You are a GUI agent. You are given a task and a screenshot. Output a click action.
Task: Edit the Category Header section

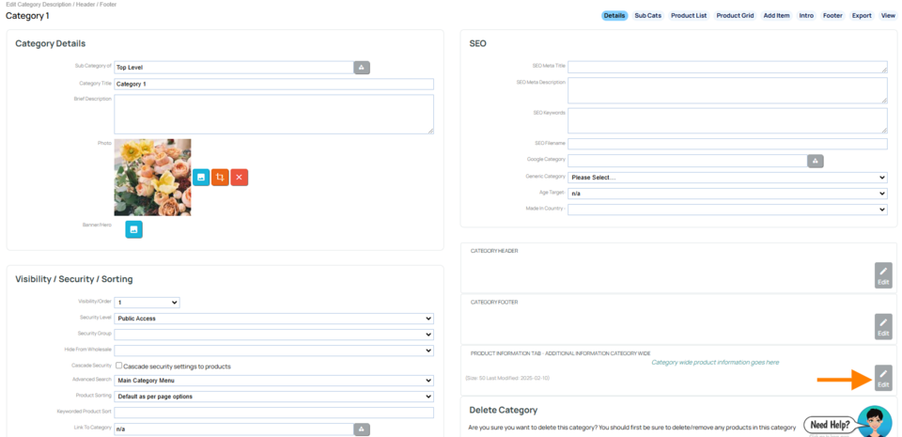pyautogui.click(x=883, y=275)
